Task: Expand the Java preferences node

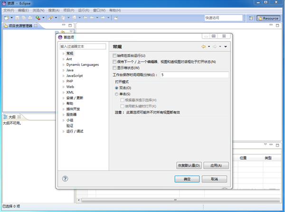Action: click(x=63, y=70)
